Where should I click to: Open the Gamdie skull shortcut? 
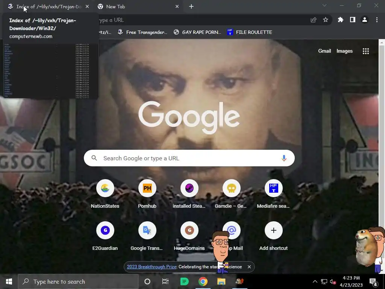[231, 188]
